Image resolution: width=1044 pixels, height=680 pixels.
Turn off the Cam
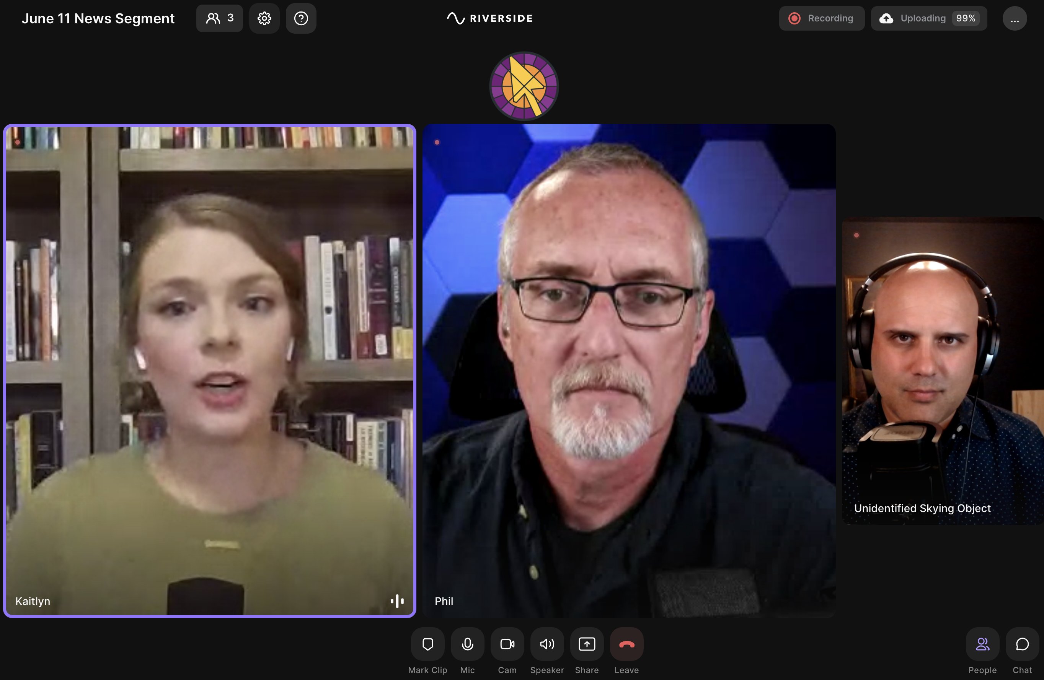(507, 644)
